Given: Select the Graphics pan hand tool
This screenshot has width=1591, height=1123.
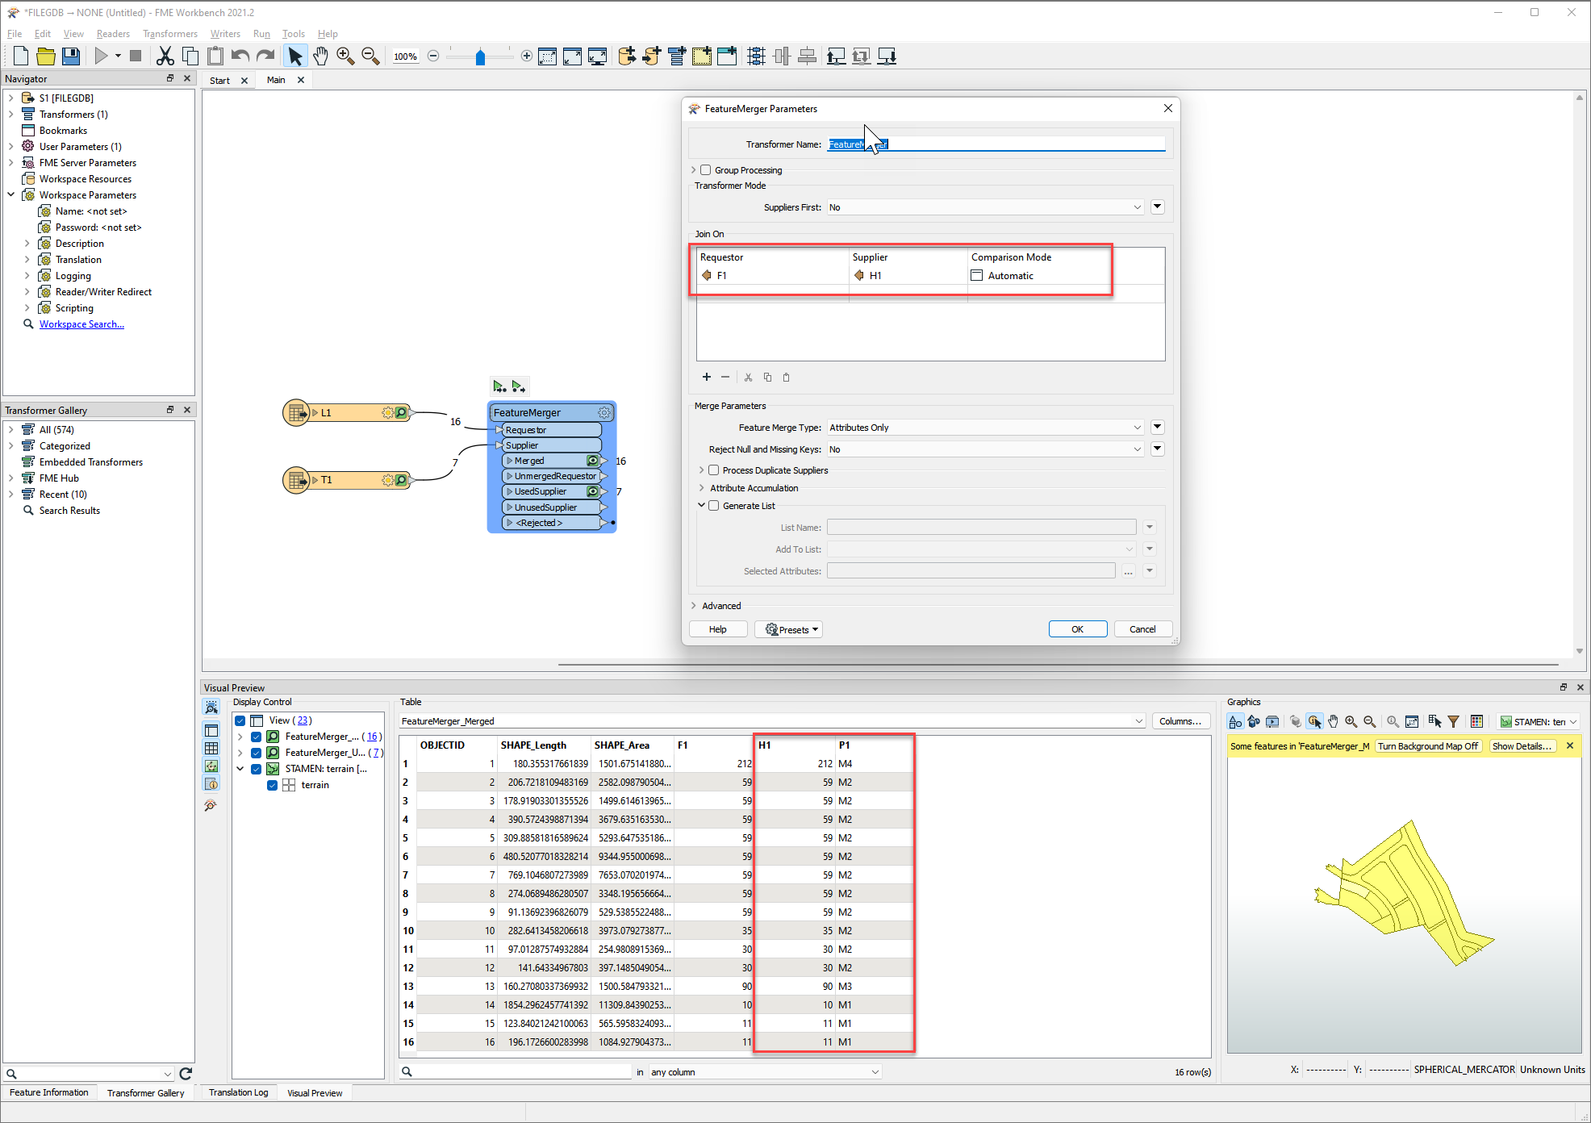Looking at the screenshot, I should coord(1333,721).
